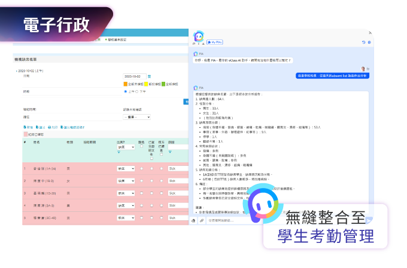Select the 下午 radio button

(x=138, y=91)
